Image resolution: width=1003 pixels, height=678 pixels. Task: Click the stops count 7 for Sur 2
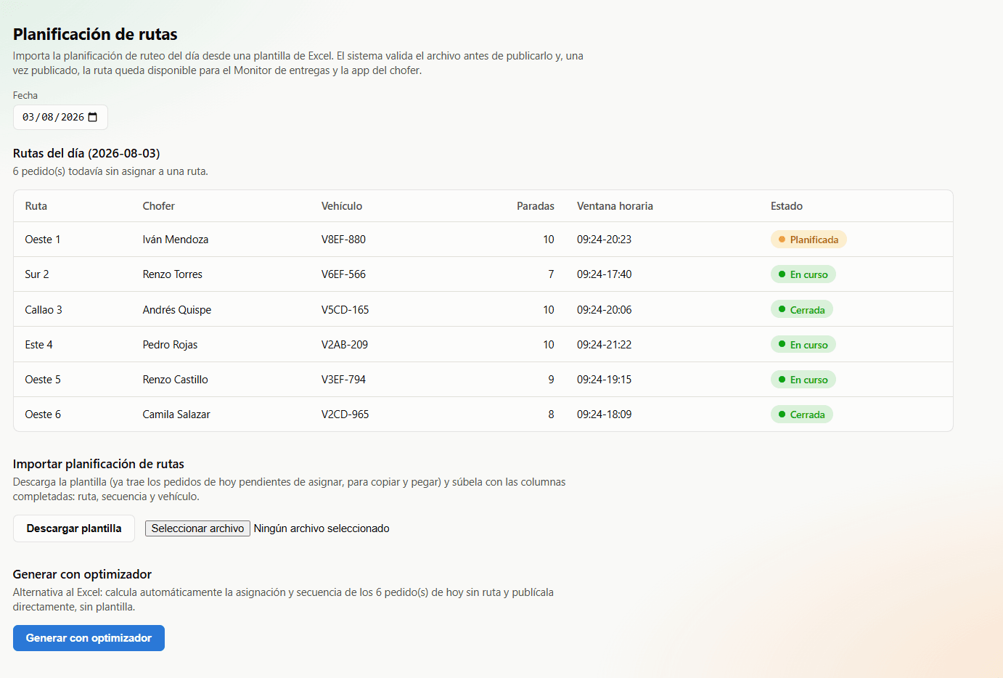pyautogui.click(x=551, y=274)
